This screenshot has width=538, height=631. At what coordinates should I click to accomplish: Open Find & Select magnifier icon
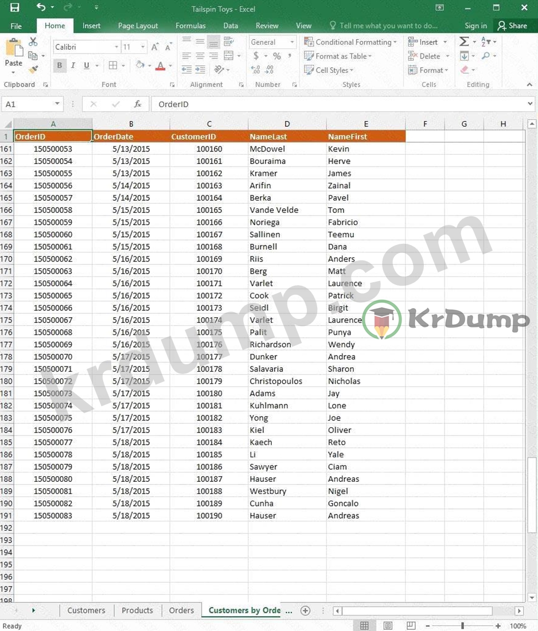[486, 56]
